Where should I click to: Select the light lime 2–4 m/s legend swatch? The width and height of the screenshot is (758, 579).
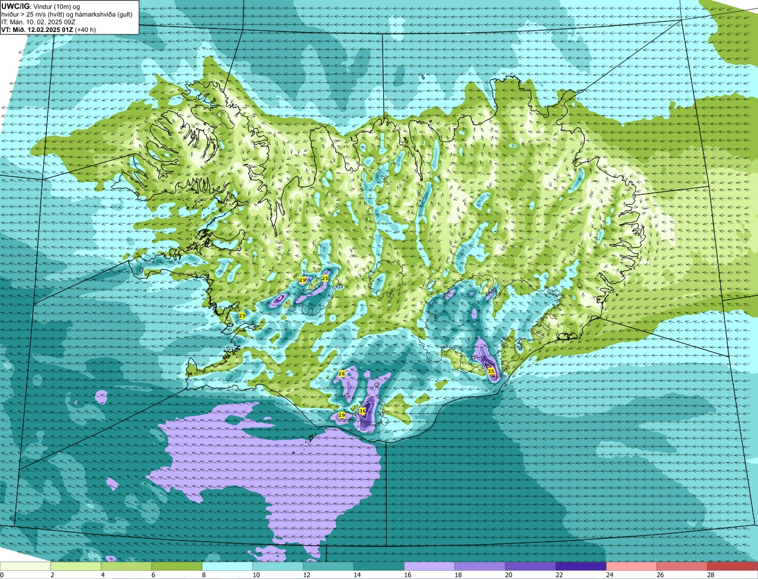click(x=76, y=566)
